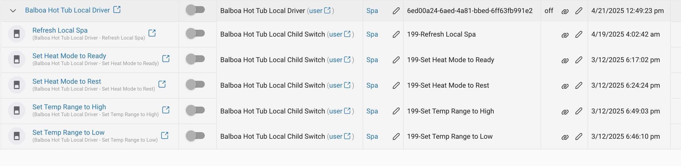Edit room pencil for Refresh Local Spa
Screen dimensions: 681x166
tap(396, 34)
